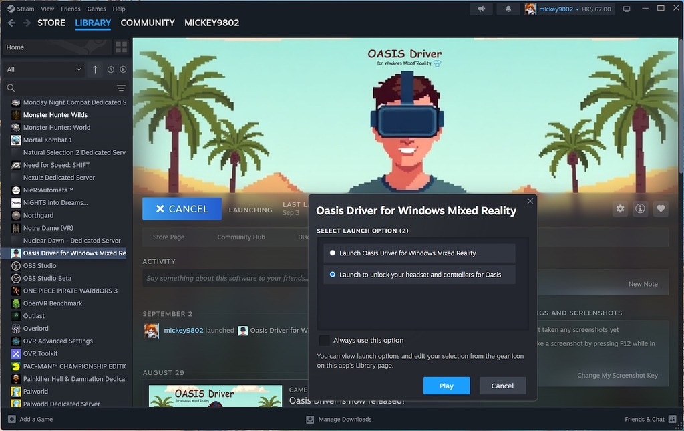Screen dimensions: 684x431
Task: Add to favorites with the heart icon
Action: pos(661,209)
